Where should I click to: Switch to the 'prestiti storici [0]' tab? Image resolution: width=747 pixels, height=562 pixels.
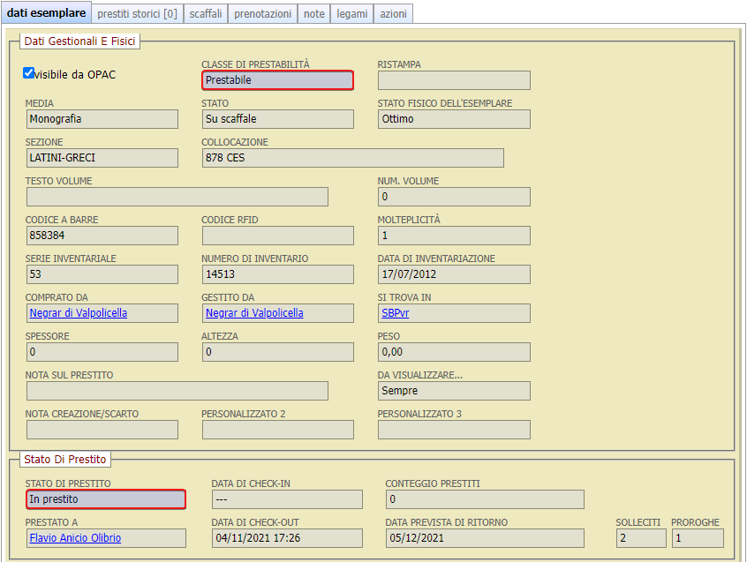click(x=137, y=14)
